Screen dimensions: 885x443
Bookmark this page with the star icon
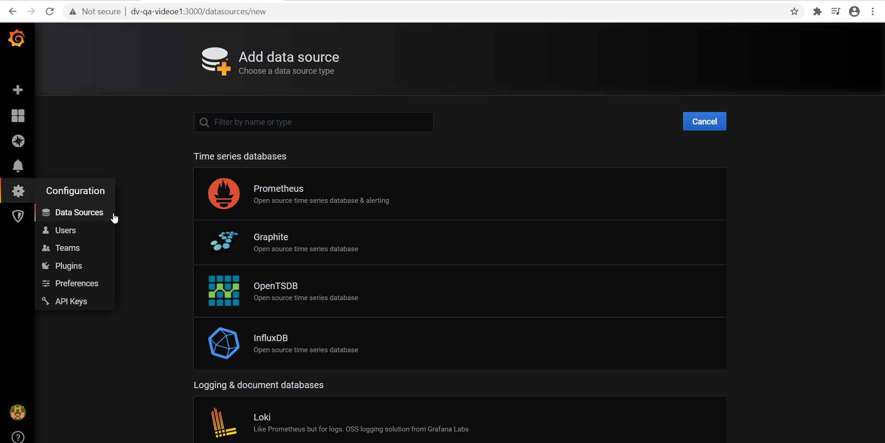pyautogui.click(x=794, y=12)
